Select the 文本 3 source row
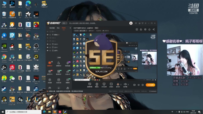This screenshot has height=114, width=203. (x=58, y=44)
